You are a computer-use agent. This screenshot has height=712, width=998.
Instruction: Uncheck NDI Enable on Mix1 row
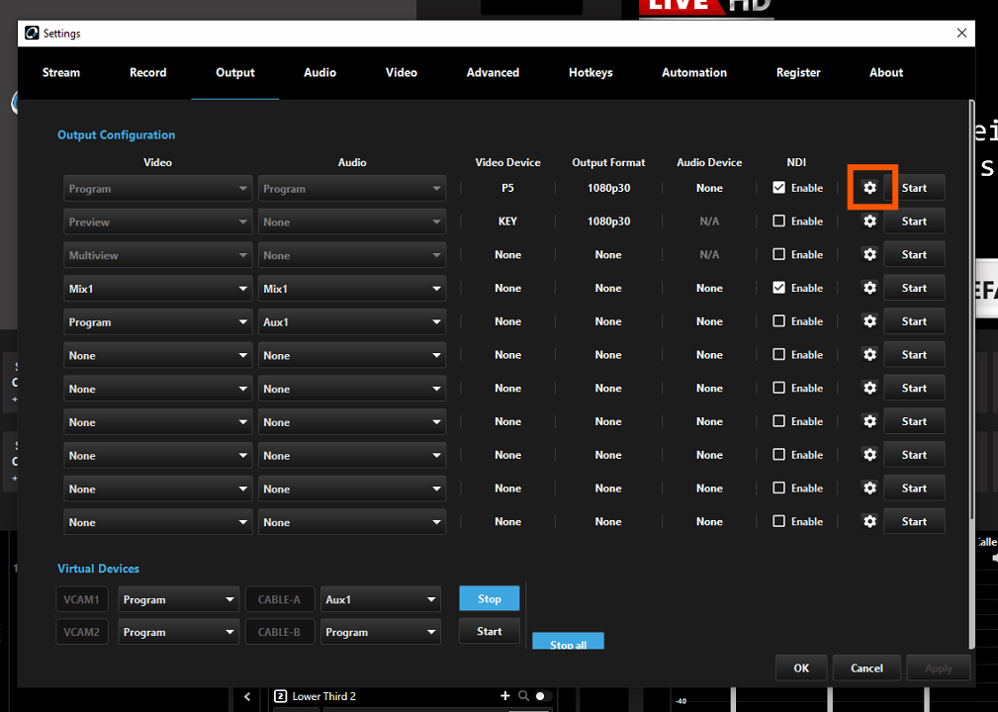tap(779, 288)
